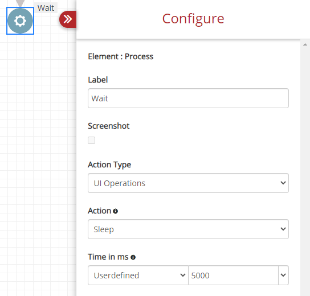
Task: Click the info icon beside Action
Action: pyautogui.click(x=116, y=211)
